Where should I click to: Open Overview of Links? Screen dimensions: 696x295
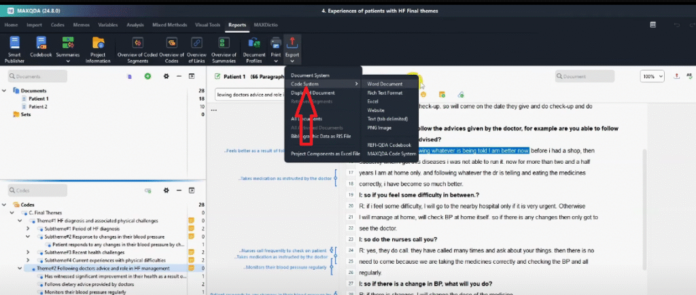(196, 50)
